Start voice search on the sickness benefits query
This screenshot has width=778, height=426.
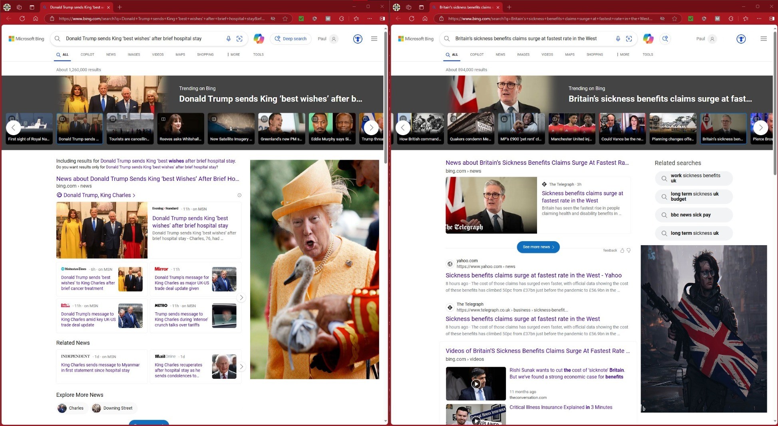[x=618, y=39]
